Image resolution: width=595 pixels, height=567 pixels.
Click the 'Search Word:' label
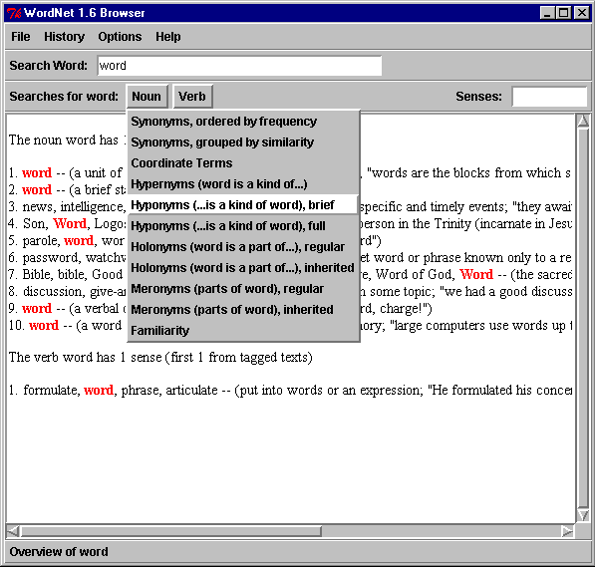(x=48, y=66)
